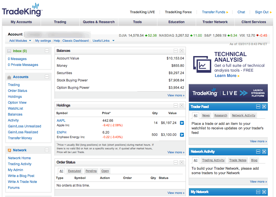Close the Balances module with X
This screenshot has width=276, height=197.
[x=182, y=51]
